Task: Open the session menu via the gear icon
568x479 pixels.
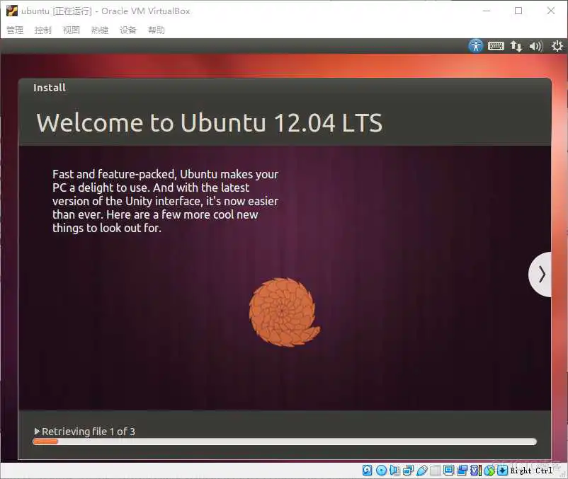Action: [x=557, y=46]
